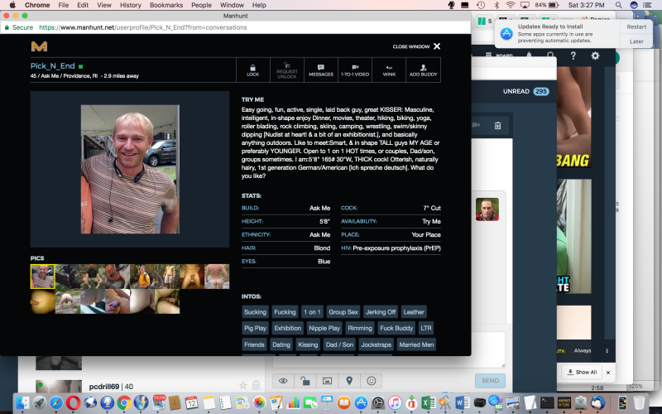662x414 pixels.
Task: Click Wi-Fi icon in menu bar
Action: pyautogui.click(x=511, y=5)
